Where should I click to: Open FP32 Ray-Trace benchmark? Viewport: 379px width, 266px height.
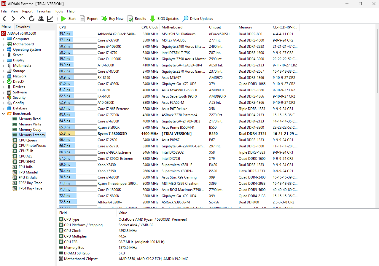[28, 183]
